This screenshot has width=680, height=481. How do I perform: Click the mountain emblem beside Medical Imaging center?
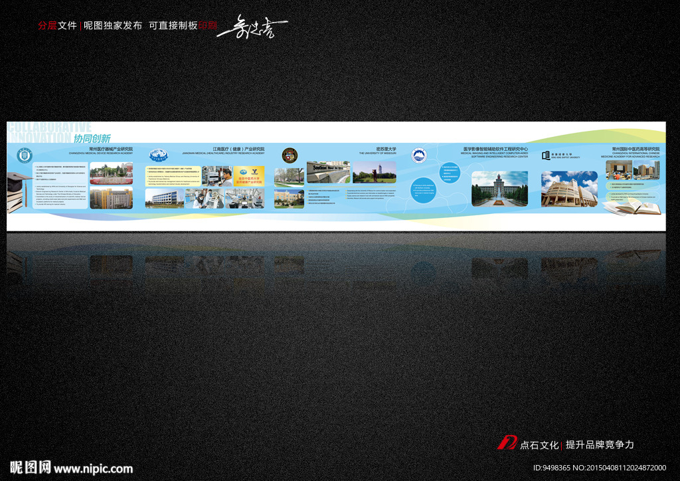(x=418, y=155)
